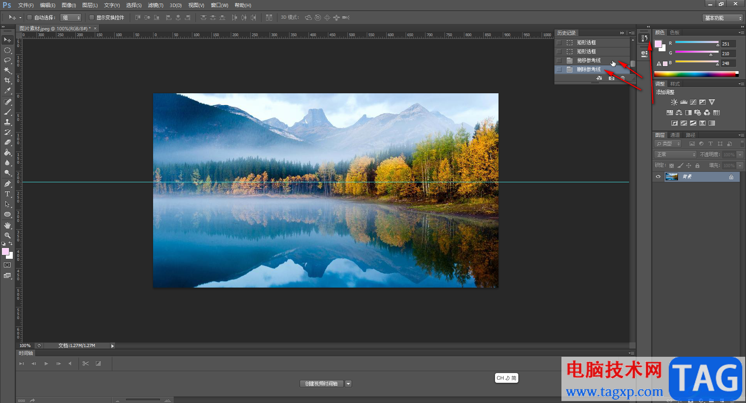746x403 pixels.
Task: Select the Path Selection tool
Action: (7, 204)
